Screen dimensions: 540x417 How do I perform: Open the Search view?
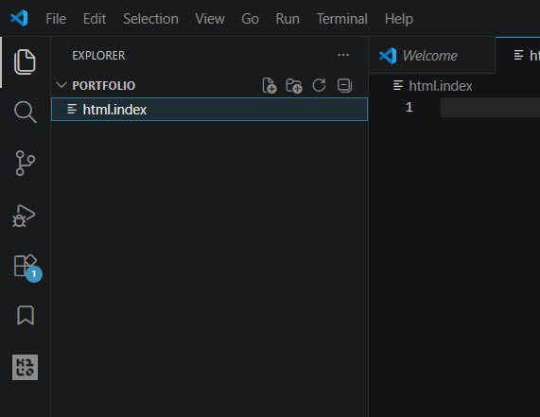tap(26, 112)
